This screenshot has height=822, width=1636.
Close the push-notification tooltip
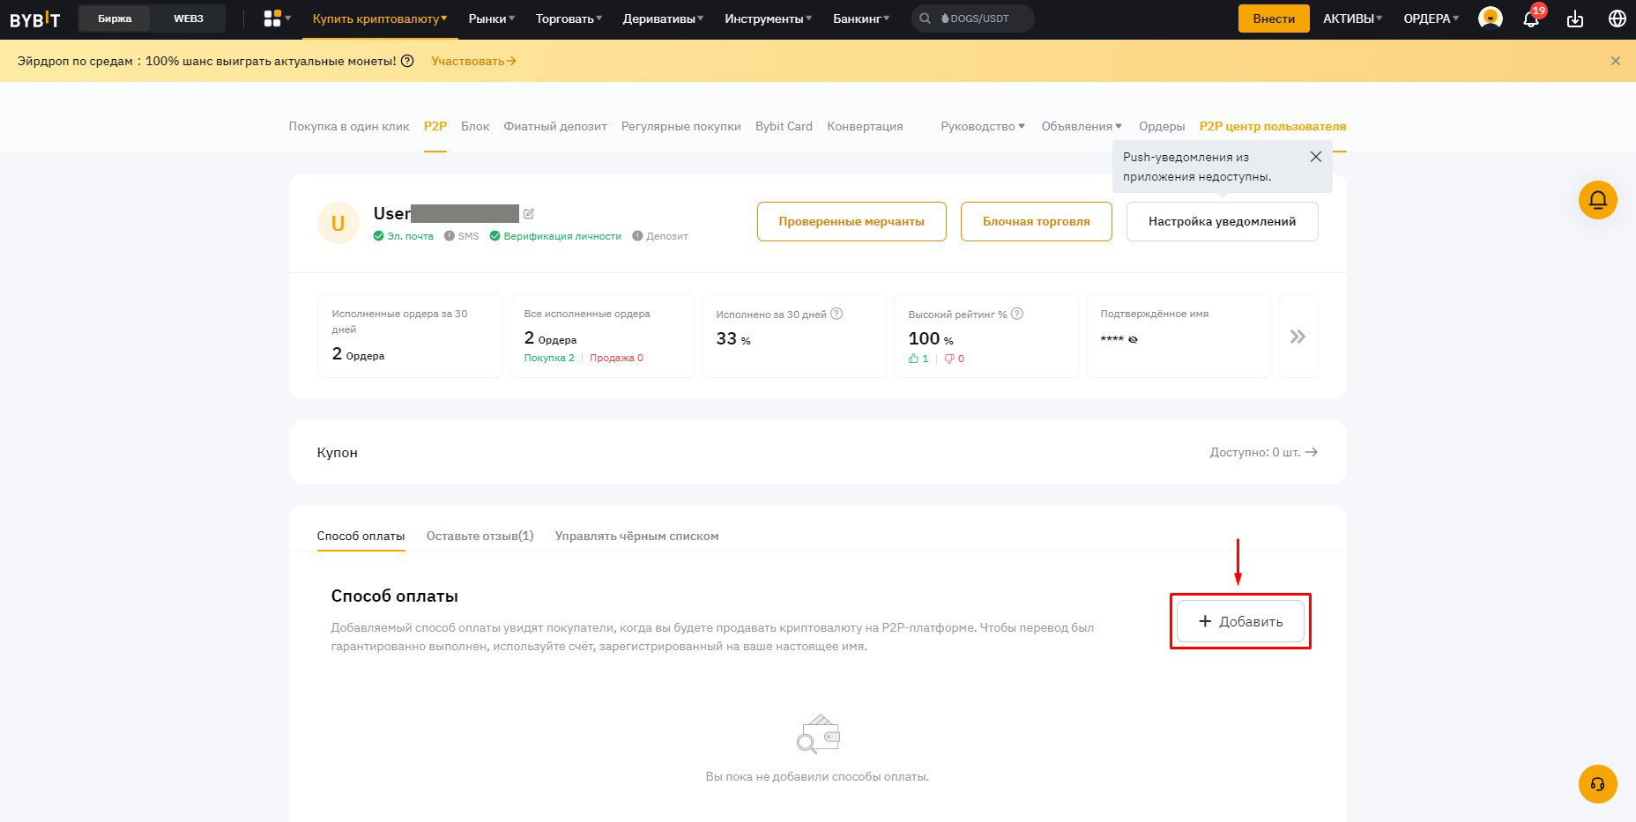click(x=1316, y=157)
